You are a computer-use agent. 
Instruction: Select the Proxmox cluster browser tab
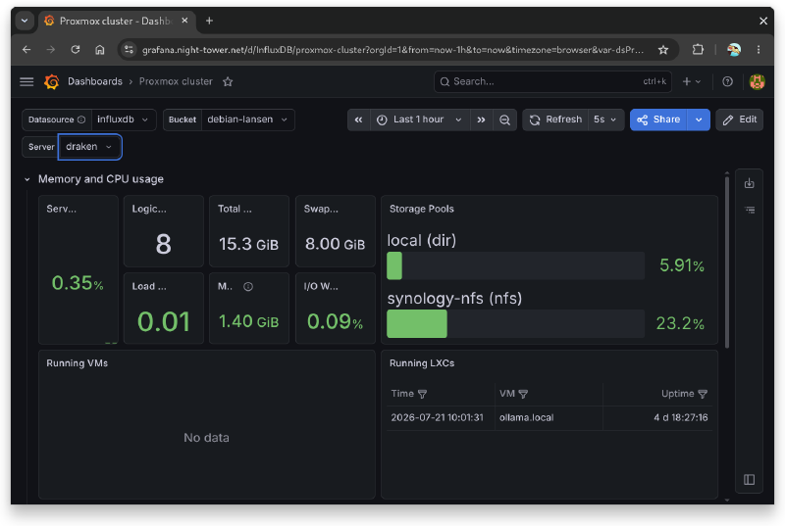click(x=114, y=21)
